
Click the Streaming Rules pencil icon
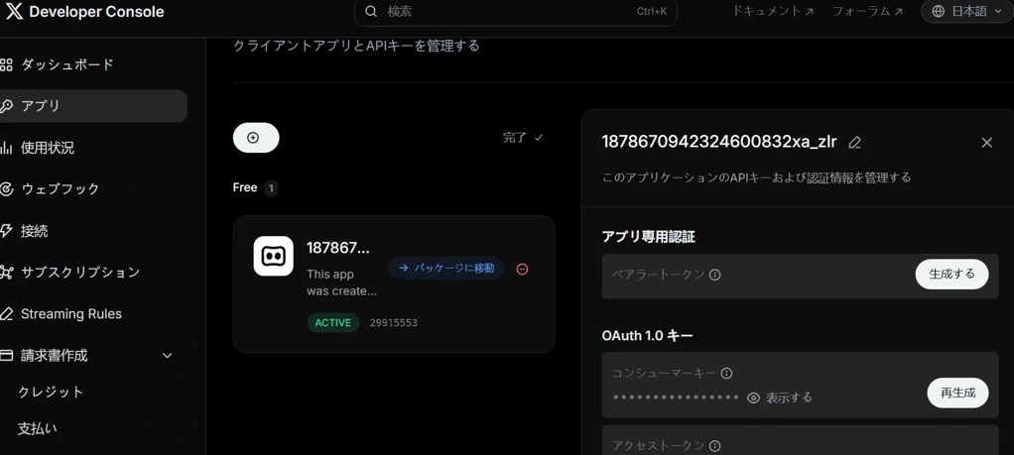click(x=7, y=314)
